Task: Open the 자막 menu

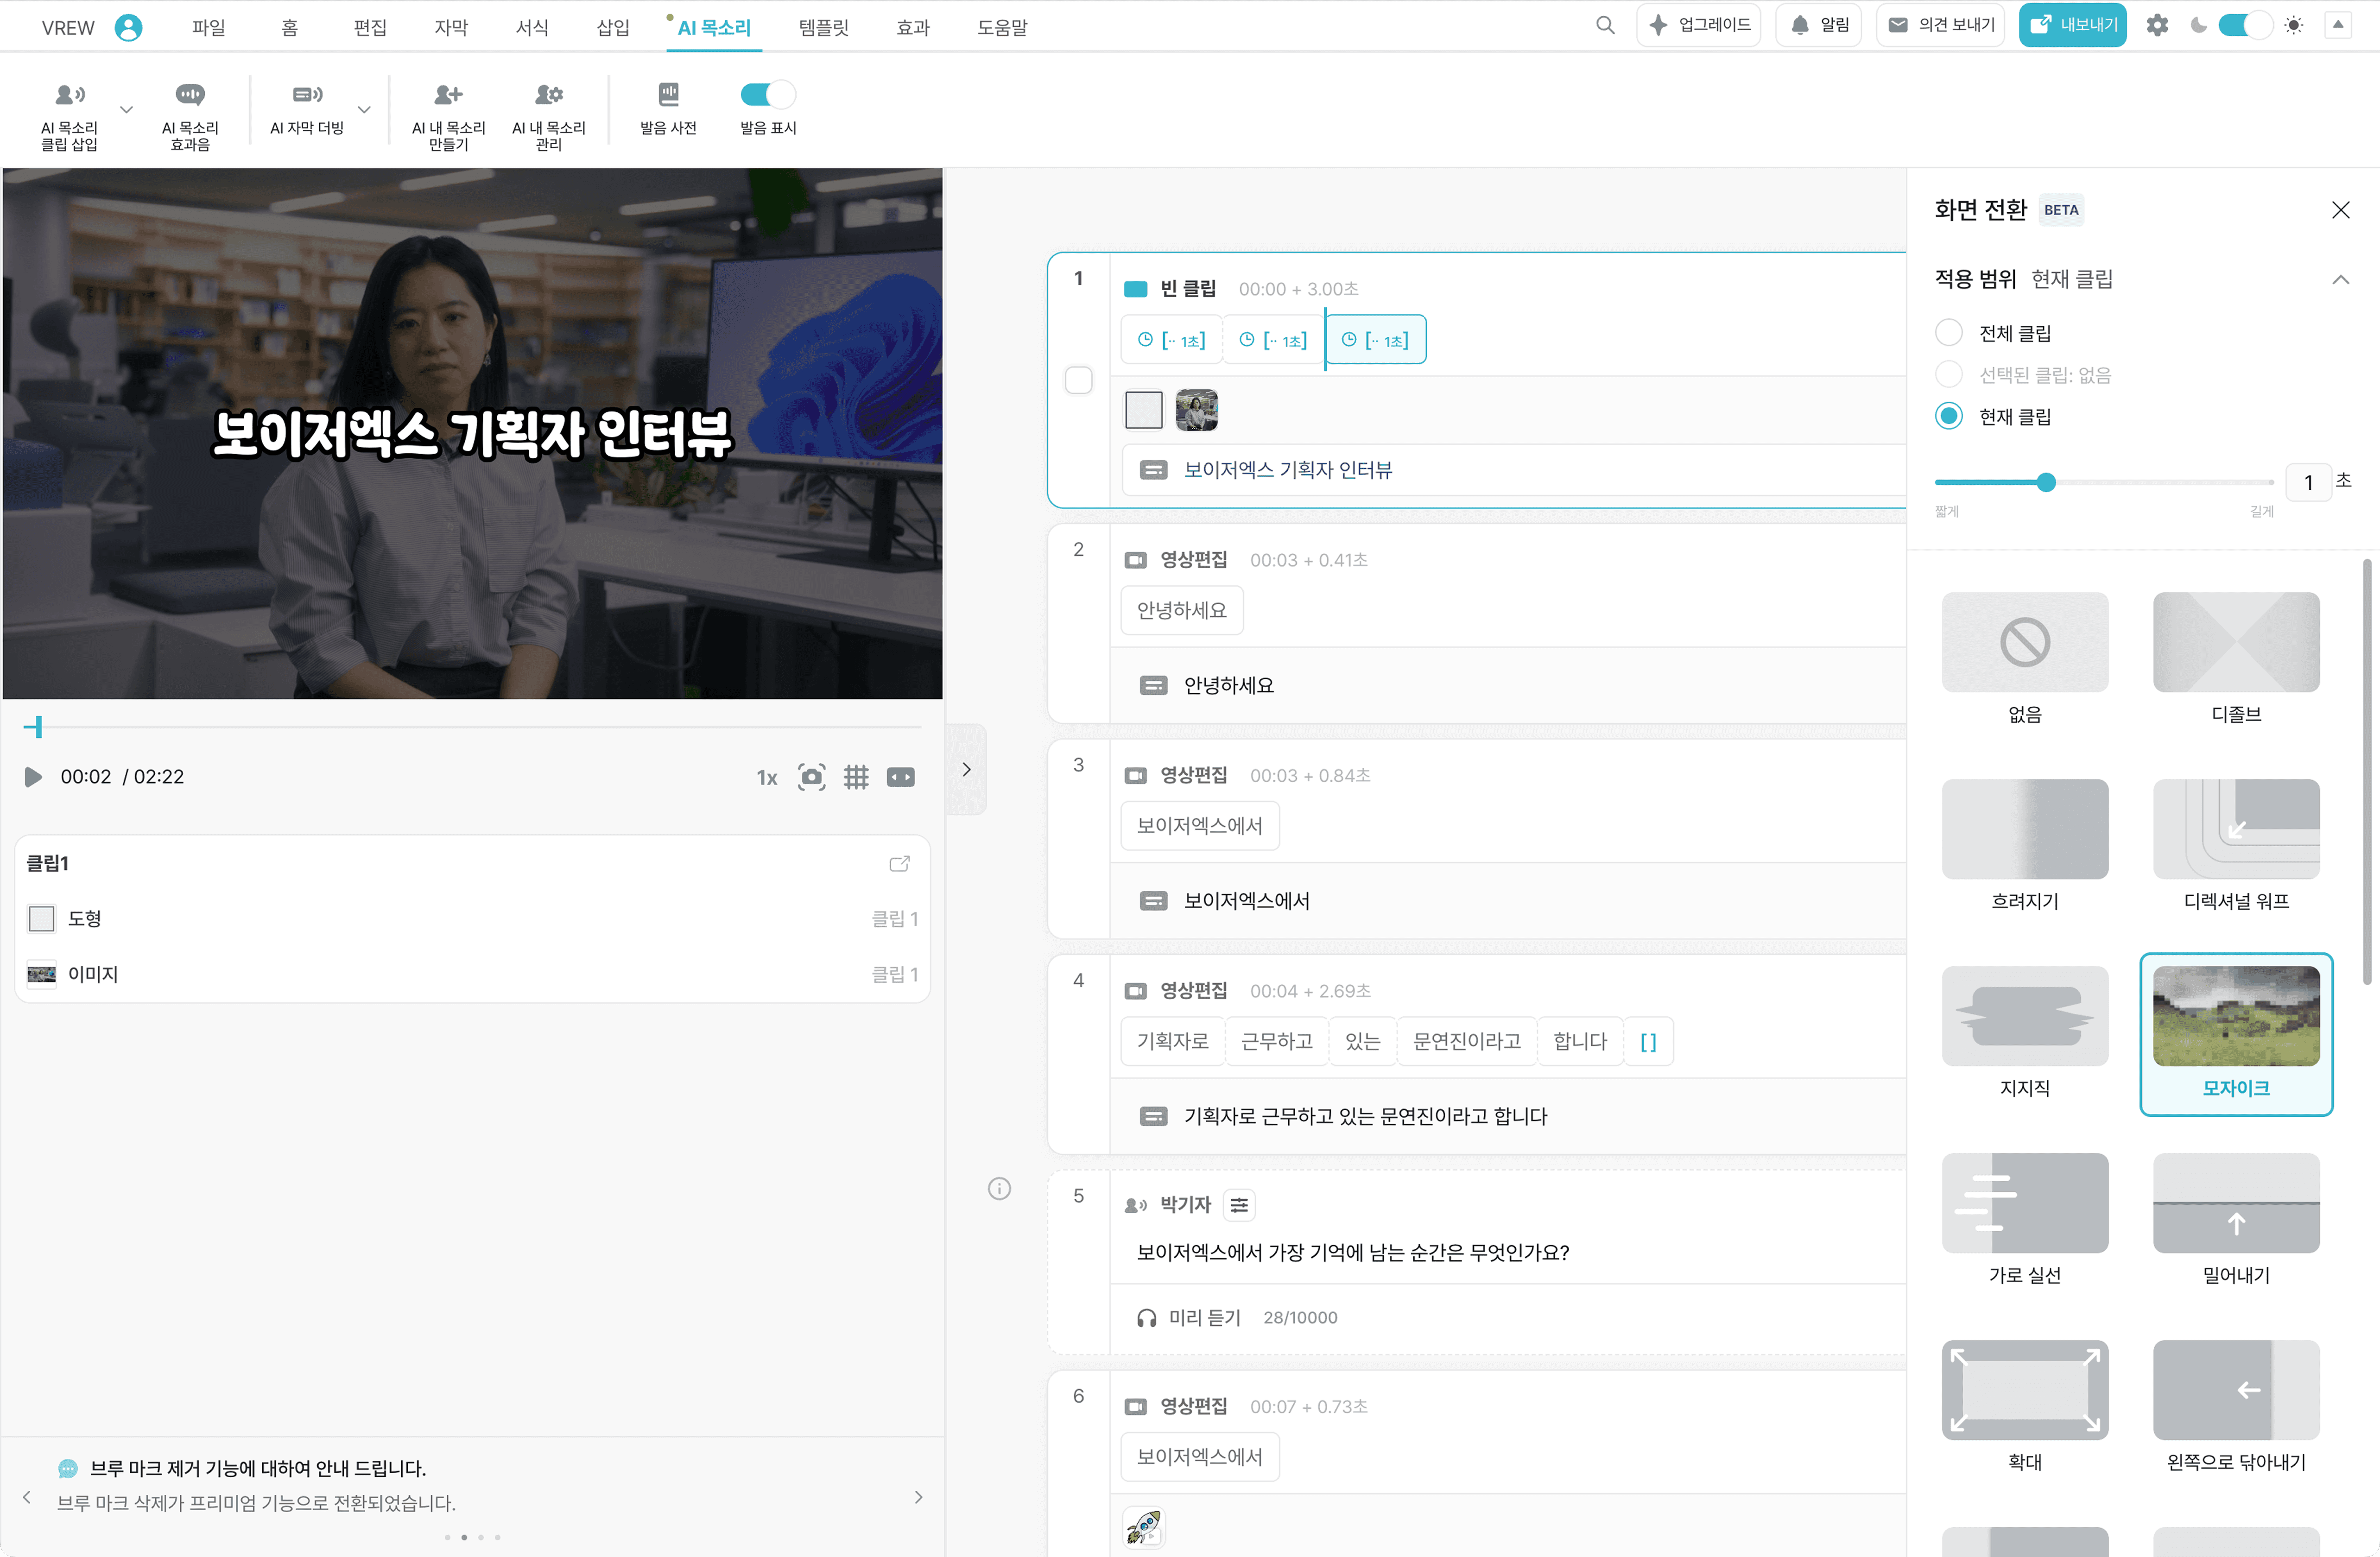Action: (x=451, y=28)
